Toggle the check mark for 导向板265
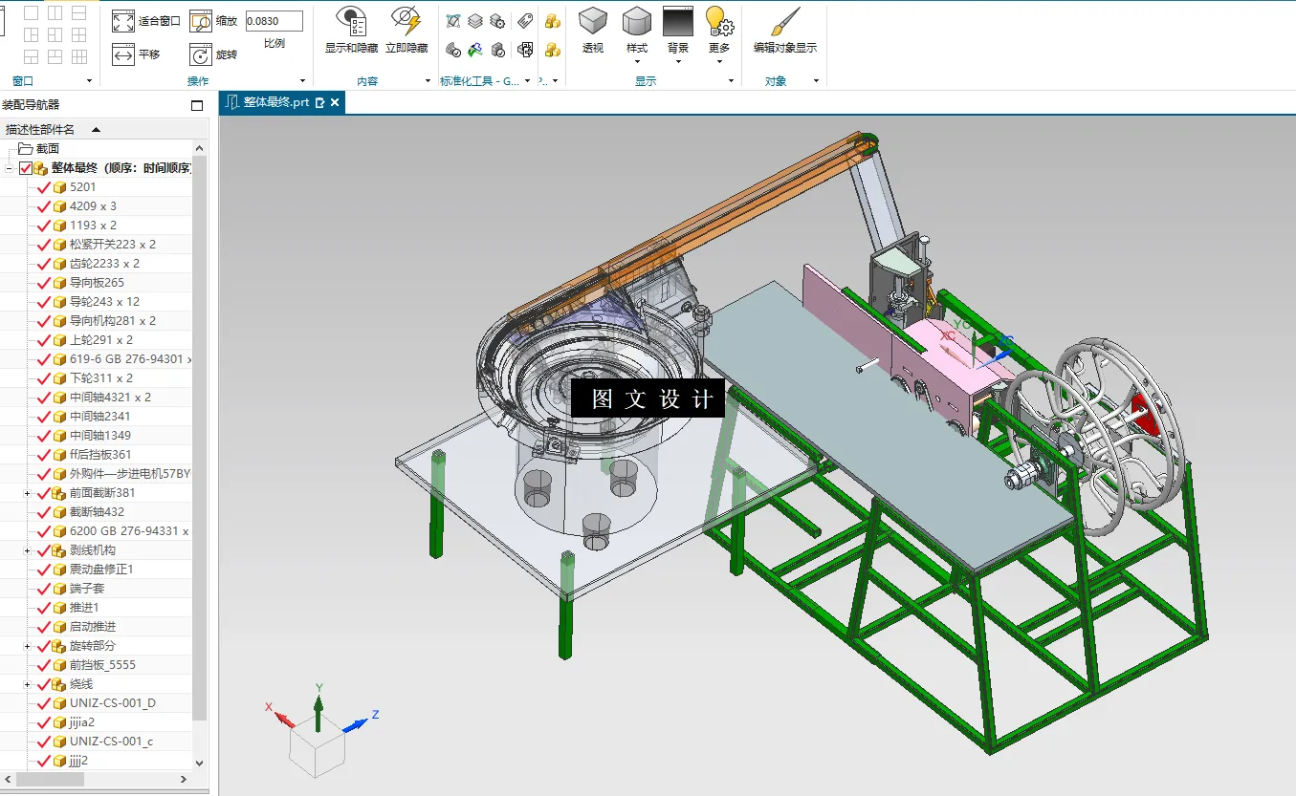 tap(43, 283)
